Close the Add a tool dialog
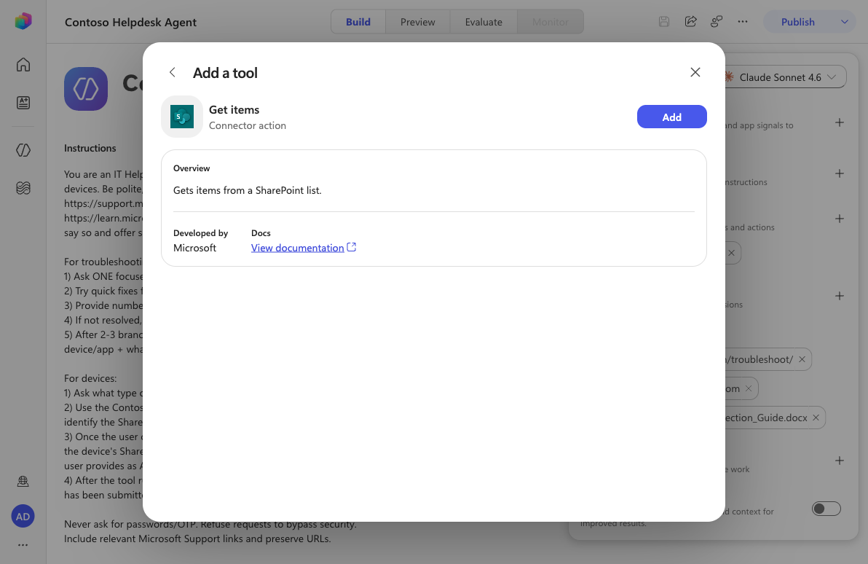This screenshot has width=868, height=564. click(x=695, y=73)
